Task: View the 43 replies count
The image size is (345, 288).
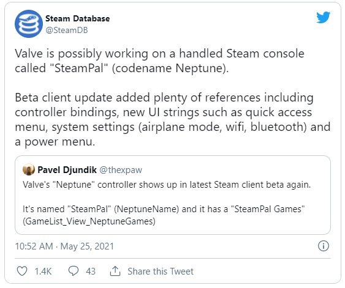Action: tap(91, 271)
